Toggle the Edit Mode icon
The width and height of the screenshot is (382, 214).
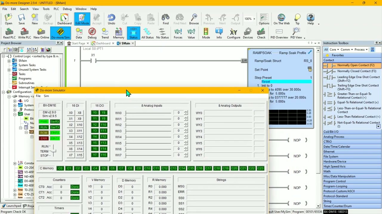(x=82, y=19)
